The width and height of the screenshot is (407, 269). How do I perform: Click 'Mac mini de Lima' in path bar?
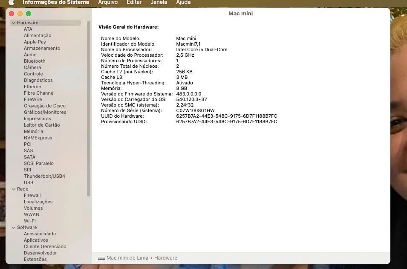click(x=127, y=258)
